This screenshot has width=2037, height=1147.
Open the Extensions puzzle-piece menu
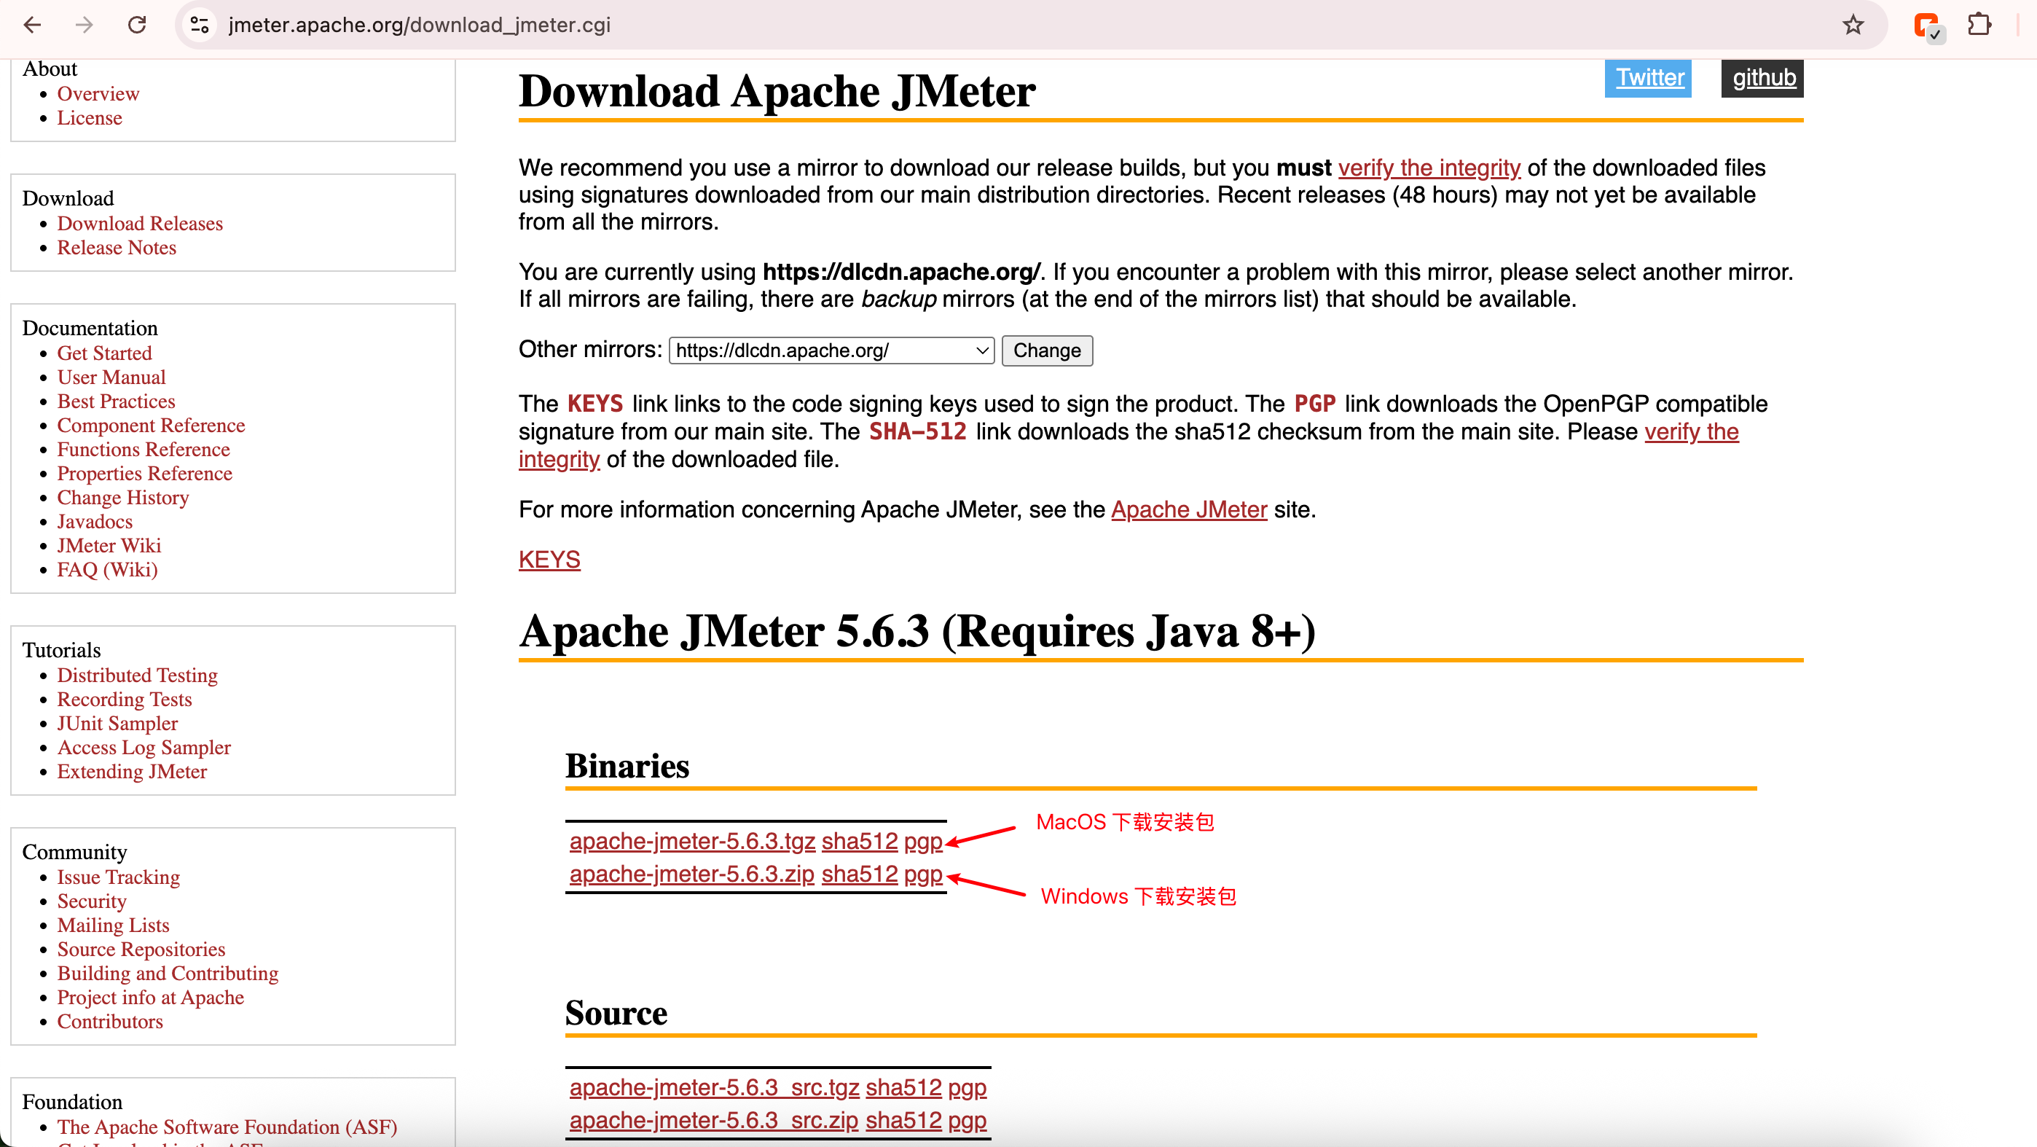[1979, 25]
